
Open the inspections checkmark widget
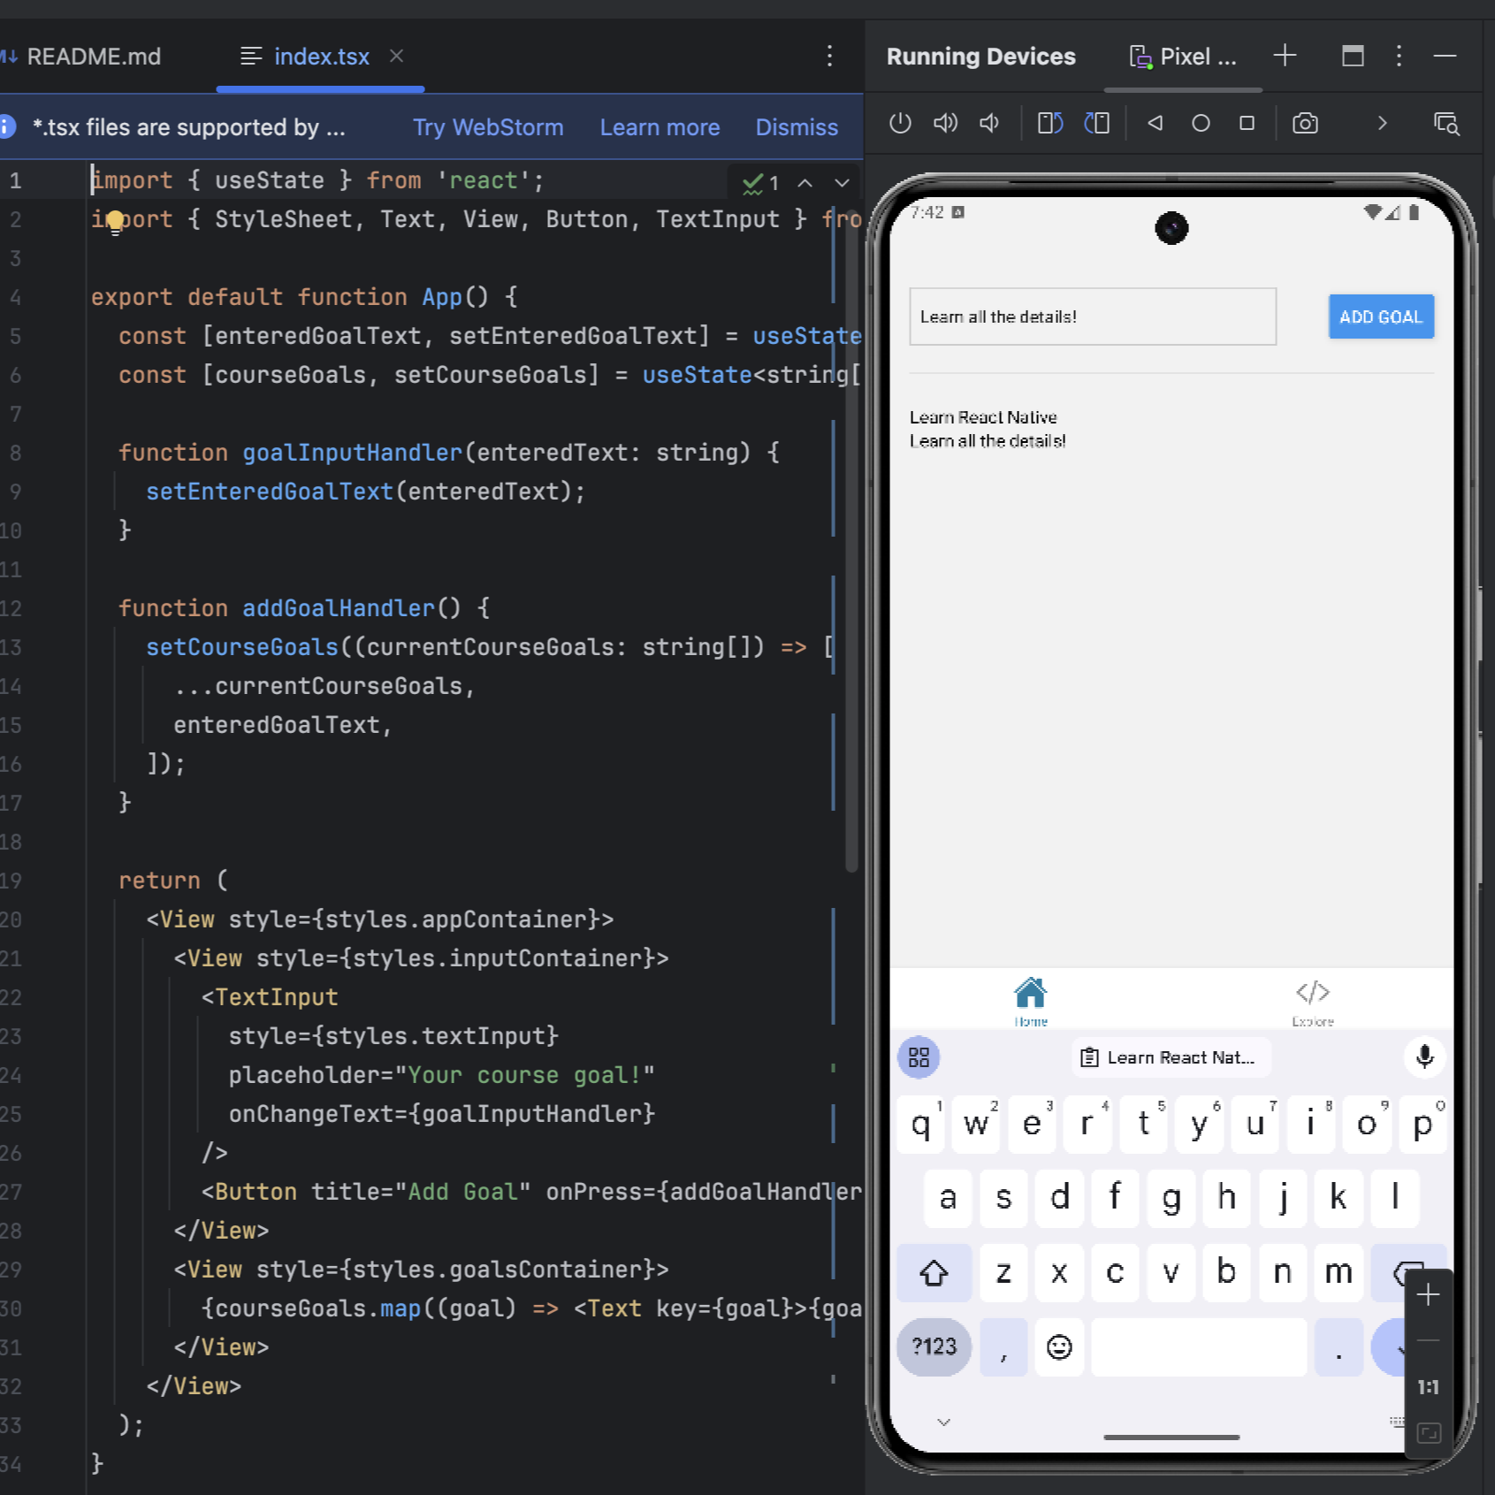point(760,183)
